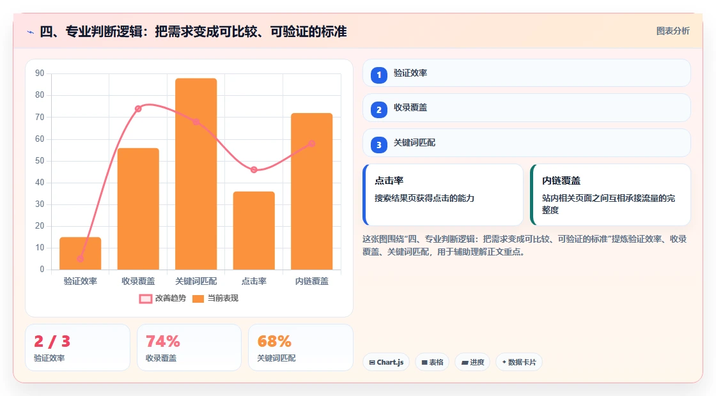Click the 点击率 orange bar
The image size is (716, 396).
(x=254, y=231)
